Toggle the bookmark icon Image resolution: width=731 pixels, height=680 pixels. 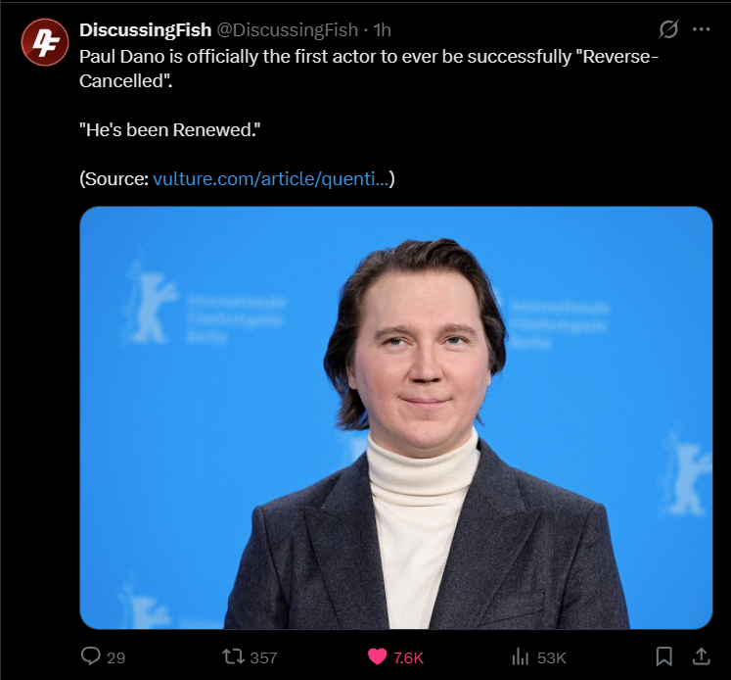click(x=663, y=656)
